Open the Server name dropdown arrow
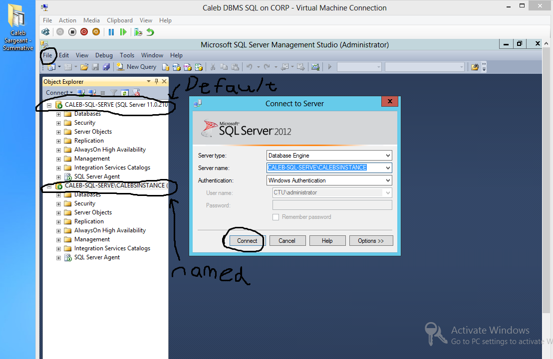 [388, 168]
